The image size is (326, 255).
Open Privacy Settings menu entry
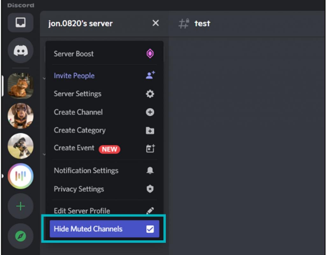tap(104, 189)
